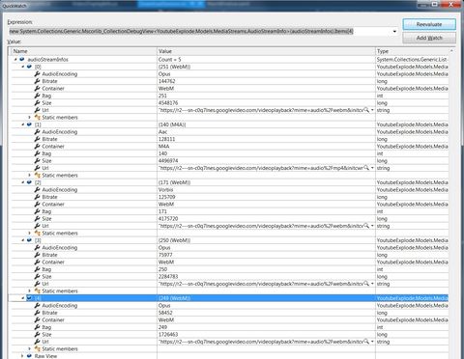Open visualizer dropdown arrow on item [0] Url row
The height and width of the screenshot is (359, 464).
pyautogui.click(x=372, y=110)
